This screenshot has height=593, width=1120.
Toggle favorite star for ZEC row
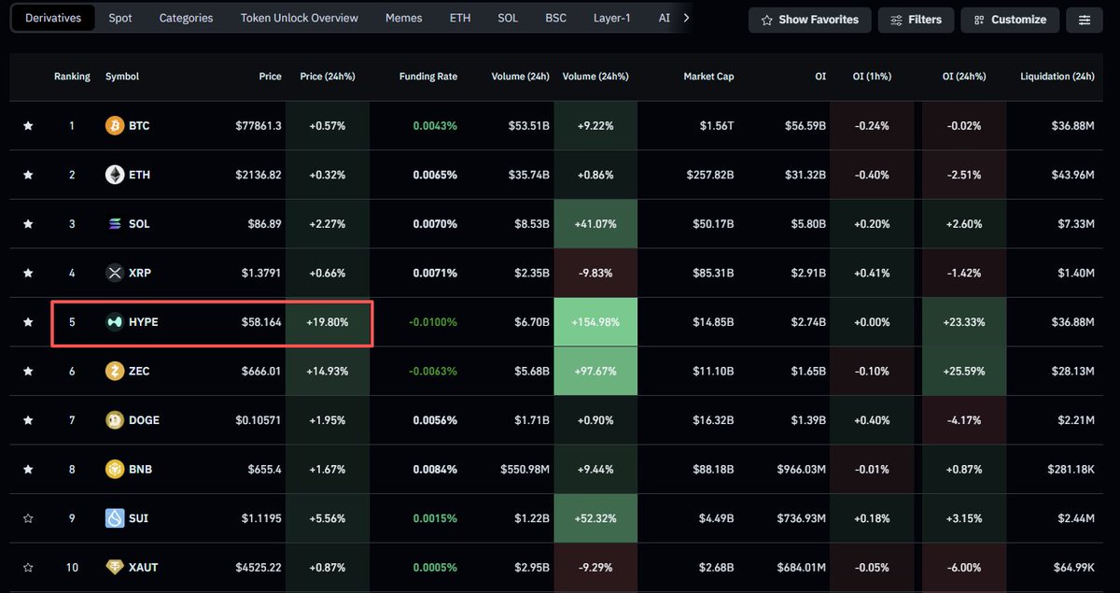[x=28, y=371]
